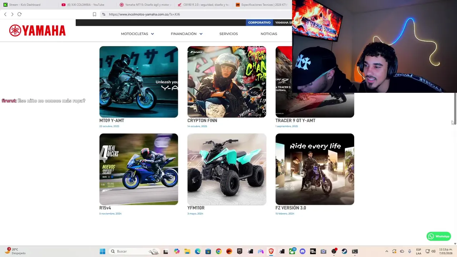The width and height of the screenshot is (457, 257).
Task: Reload the page with the refresh icon
Action: 19,14
